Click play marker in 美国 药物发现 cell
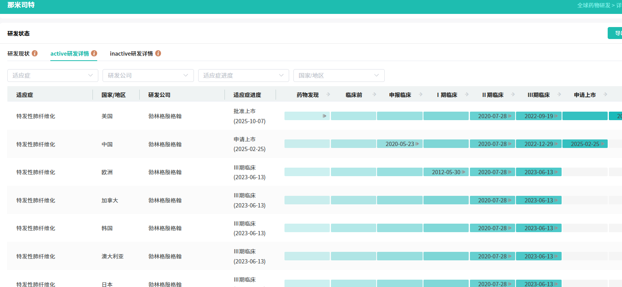 coord(324,116)
